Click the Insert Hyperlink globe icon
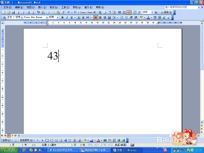This screenshot has height=153, width=204. [100, 13]
